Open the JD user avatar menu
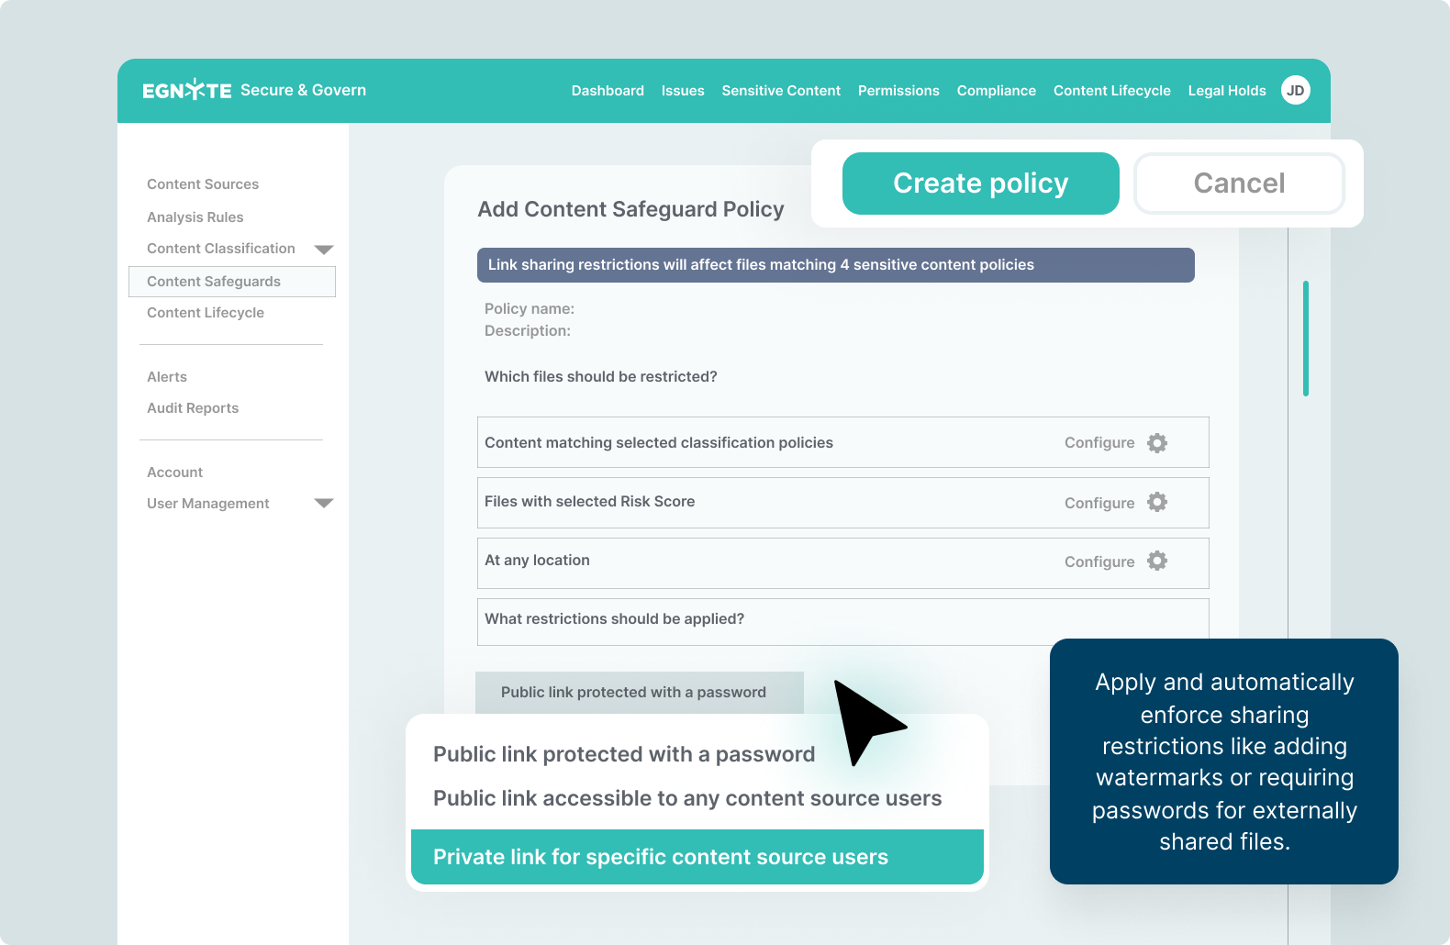1450x945 pixels. click(1295, 90)
